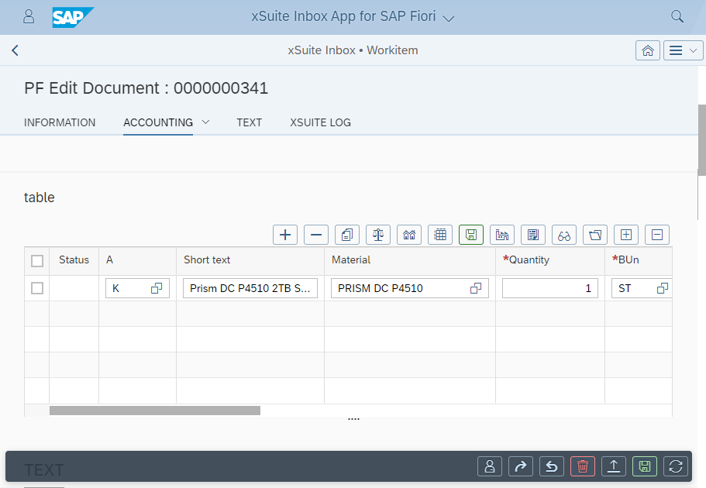The height and width of the screenshot is (488, 706).
Task: Switch to the XSUITE LOG tab
Action: pyautogui.click(x=320, y=122)
